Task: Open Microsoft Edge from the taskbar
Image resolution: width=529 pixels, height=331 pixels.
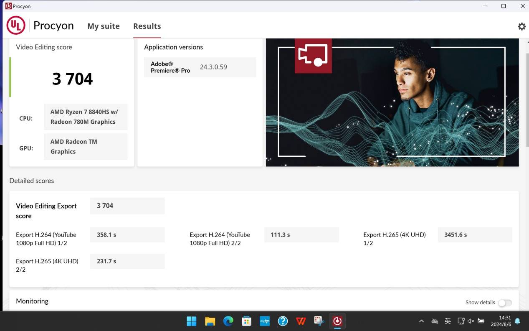Action: pos(228,321)
